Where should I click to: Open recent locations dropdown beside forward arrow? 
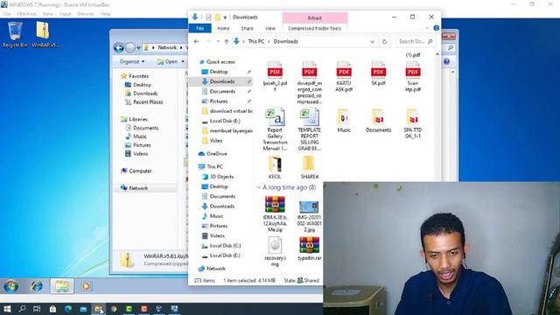pyautogui.click(x=218, y=42)
